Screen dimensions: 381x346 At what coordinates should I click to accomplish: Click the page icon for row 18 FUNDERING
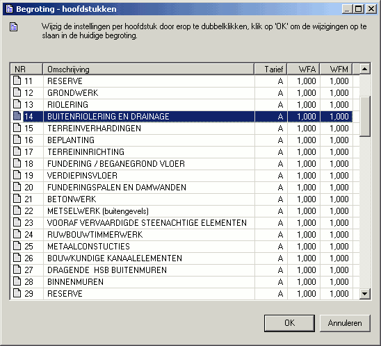17,163
